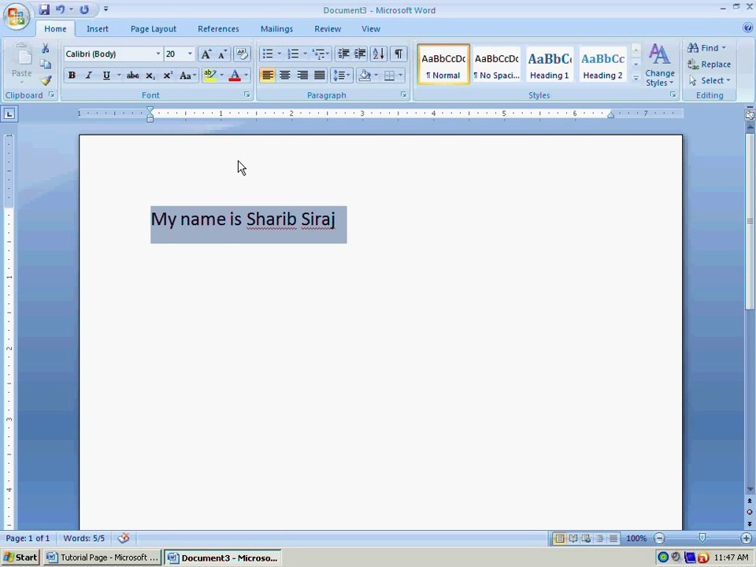Cut selection with the scissors icon

[46, 48]
